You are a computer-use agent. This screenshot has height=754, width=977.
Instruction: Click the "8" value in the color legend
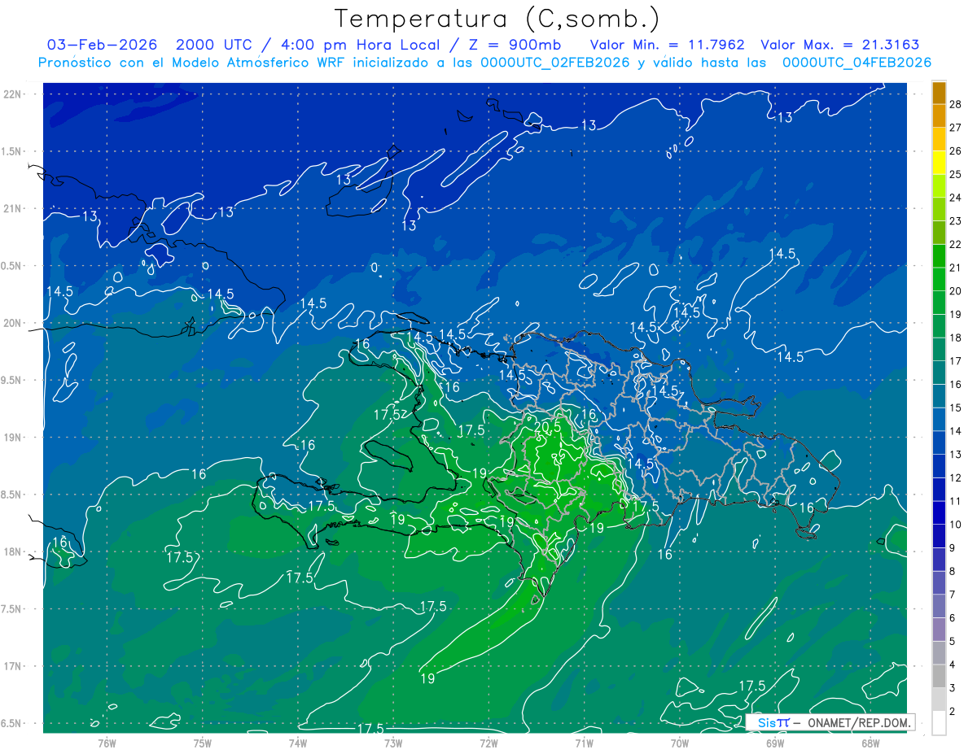(x=953, y=572)
